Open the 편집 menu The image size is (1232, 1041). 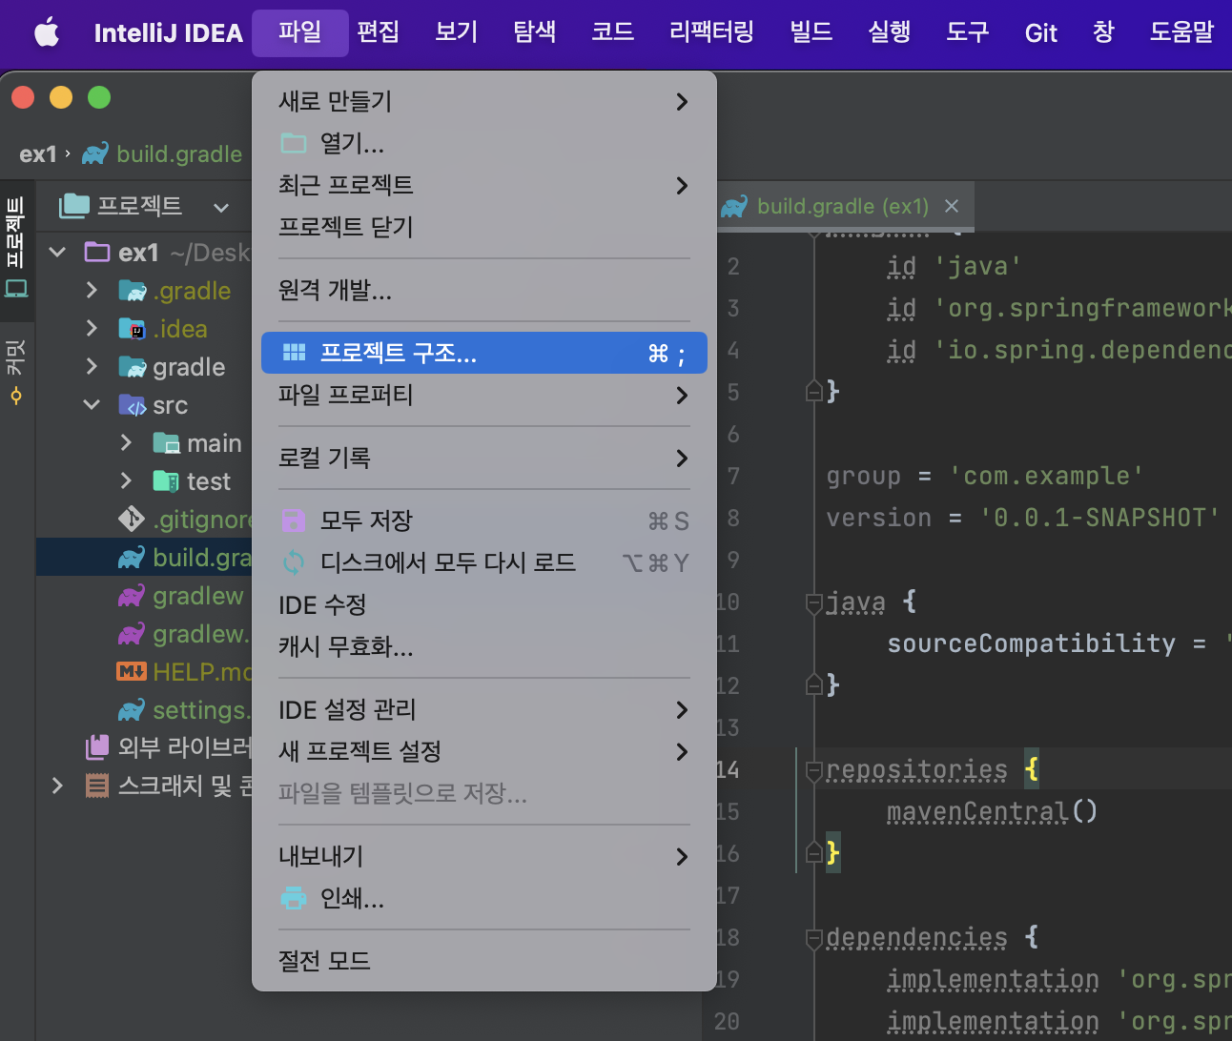tap(378, 32)
